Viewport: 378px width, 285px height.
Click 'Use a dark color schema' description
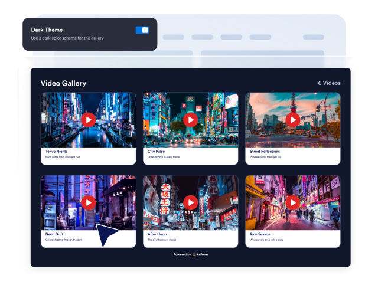click(67, 38)
